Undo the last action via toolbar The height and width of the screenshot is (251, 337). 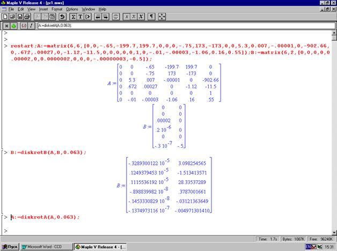click(62, 17)
